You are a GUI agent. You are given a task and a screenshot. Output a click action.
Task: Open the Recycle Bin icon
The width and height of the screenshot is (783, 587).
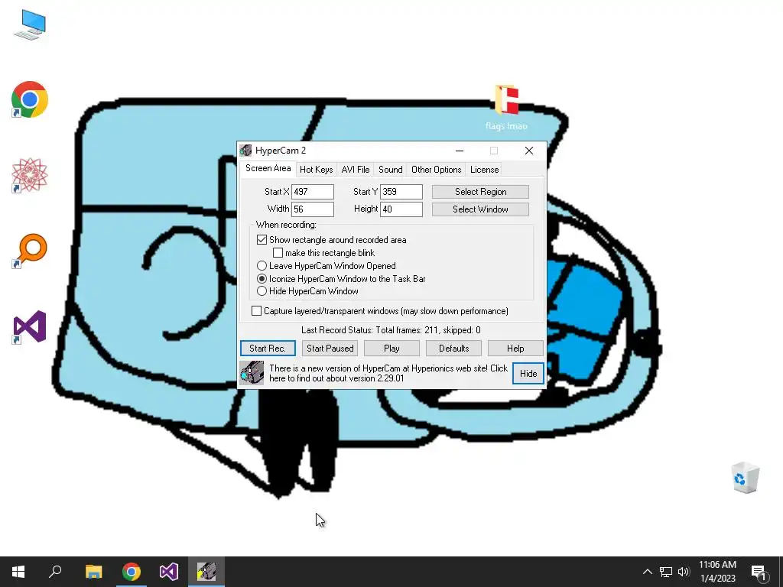pos(745,478)
